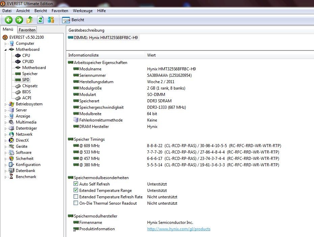
Task: Open the Werkzeuge menu
Action: click(x=82, y=11)
